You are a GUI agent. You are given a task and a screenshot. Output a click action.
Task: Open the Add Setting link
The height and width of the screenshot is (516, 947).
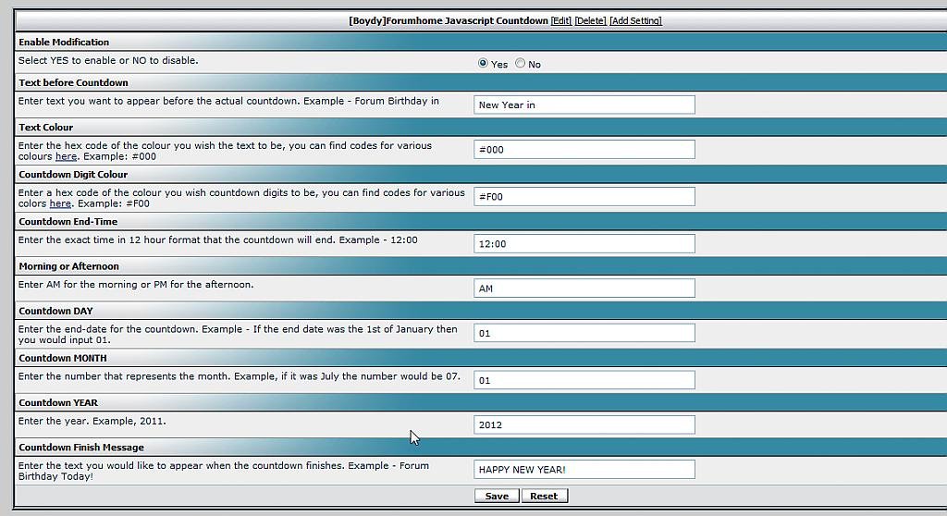pos(635,20)
